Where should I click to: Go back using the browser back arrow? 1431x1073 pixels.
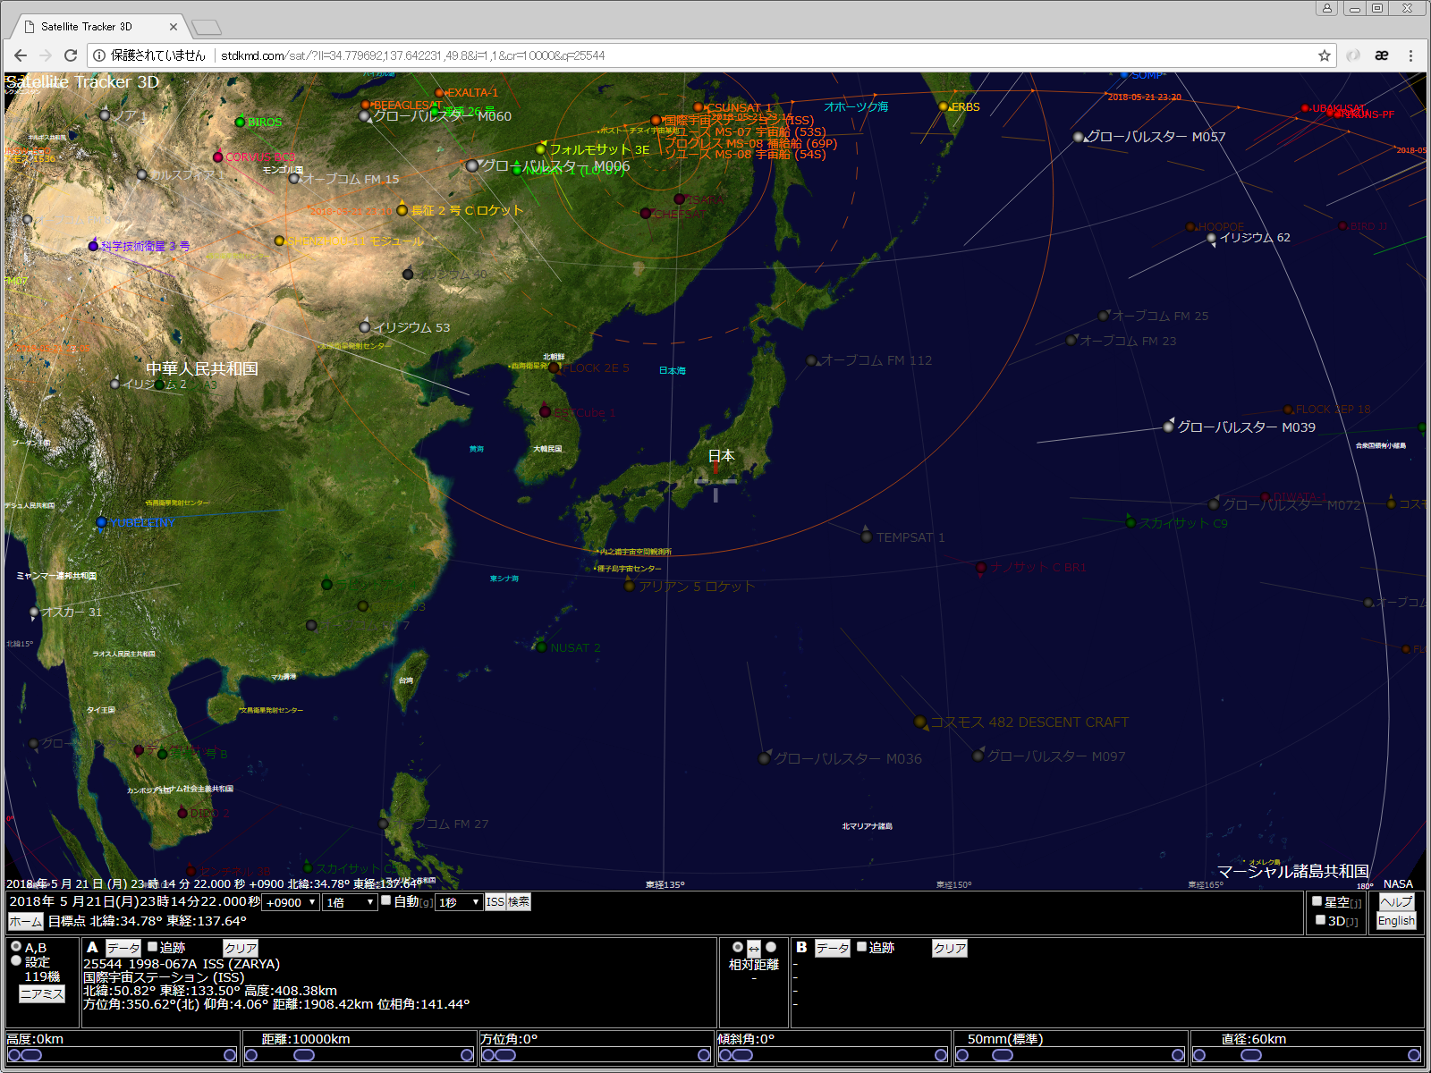coord(21,55)
